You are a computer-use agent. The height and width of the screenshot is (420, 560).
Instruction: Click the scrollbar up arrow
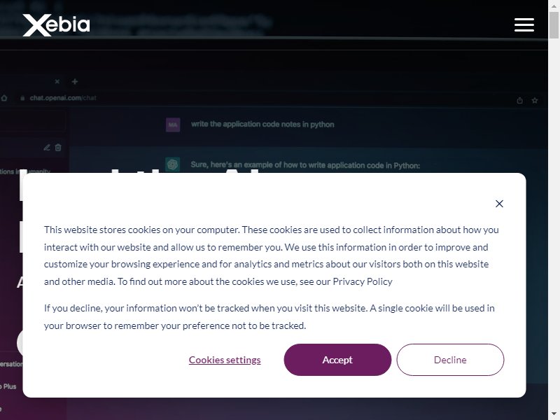[x=554, y=6]
